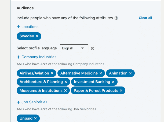Remove the Airlines/Aviation industry tag

pos(52,73)
